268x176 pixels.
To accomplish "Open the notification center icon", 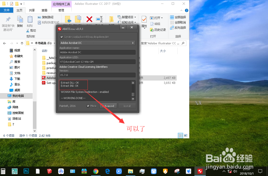I will (260, 171).
